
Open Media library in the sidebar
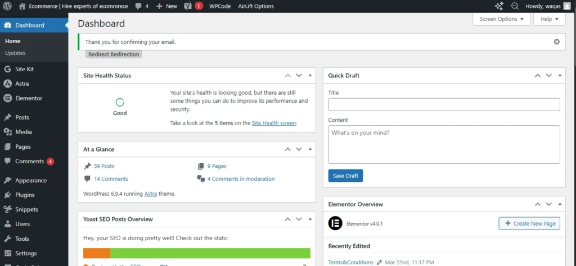(34, 132)
